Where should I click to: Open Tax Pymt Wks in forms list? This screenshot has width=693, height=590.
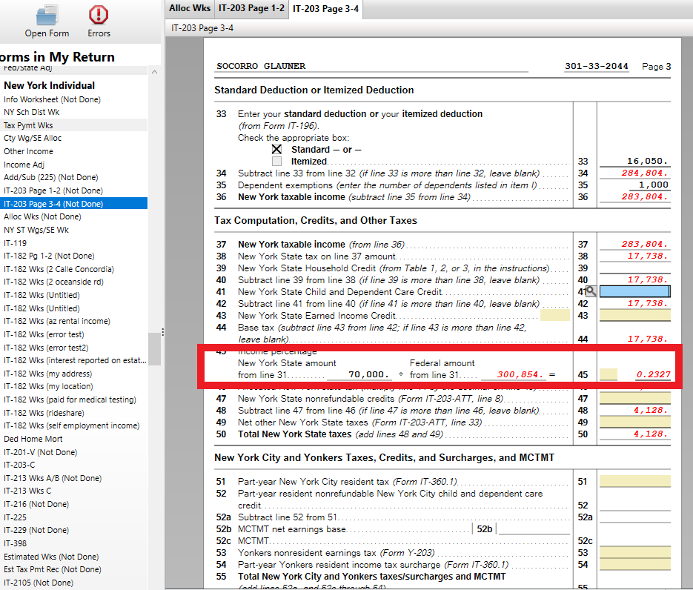click(28, 125)
